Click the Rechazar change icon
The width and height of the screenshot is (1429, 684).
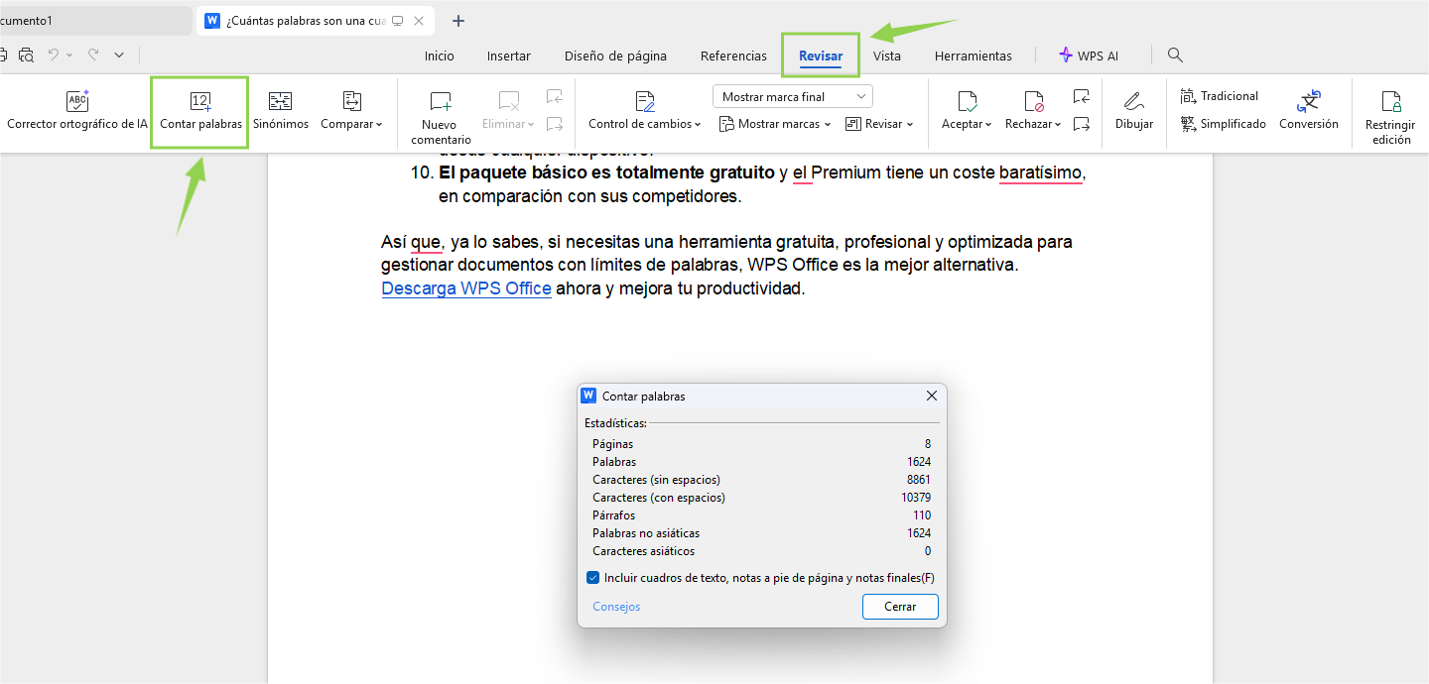[x=1033, y=101]
